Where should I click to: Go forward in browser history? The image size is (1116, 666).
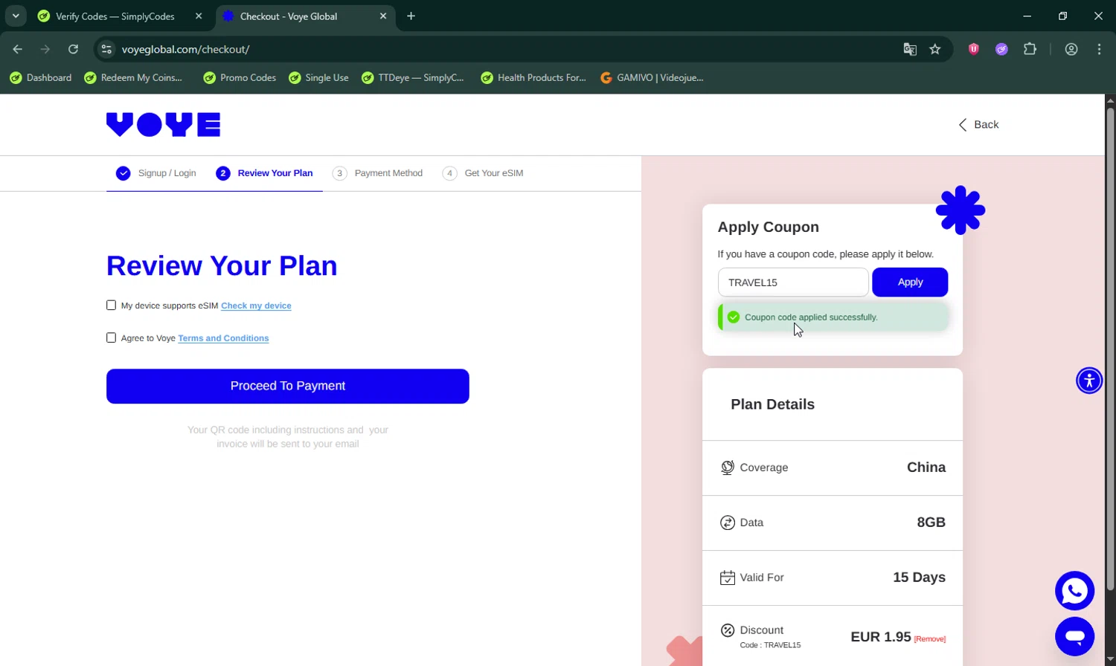point(45,49)
